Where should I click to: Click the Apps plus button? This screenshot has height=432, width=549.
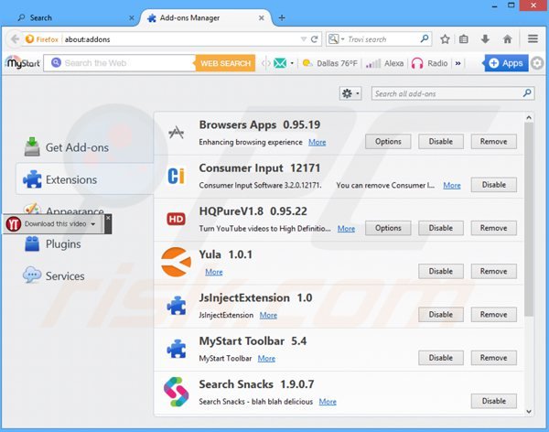pos(506,63)
